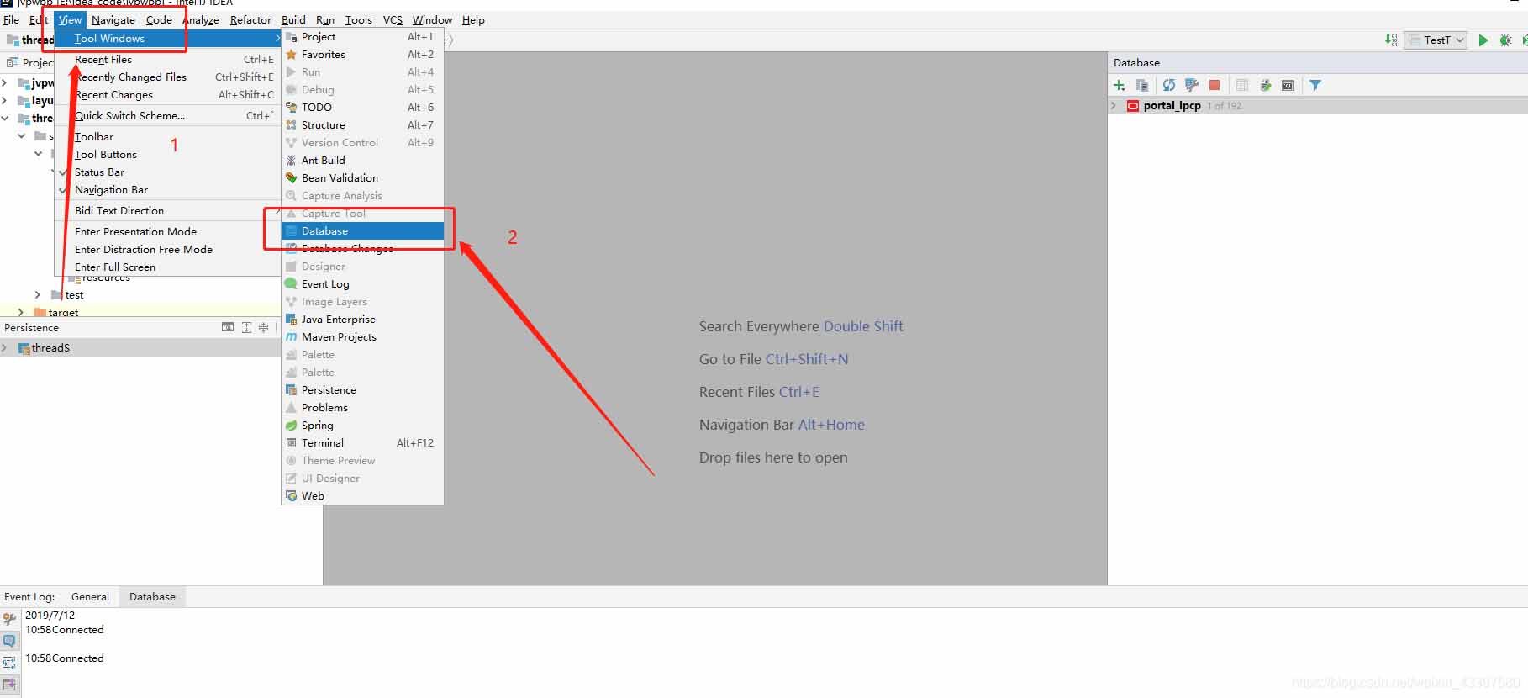Open Recently Changed Files entry
Viewport: 1528px width, 698px height.
(167, 77)
